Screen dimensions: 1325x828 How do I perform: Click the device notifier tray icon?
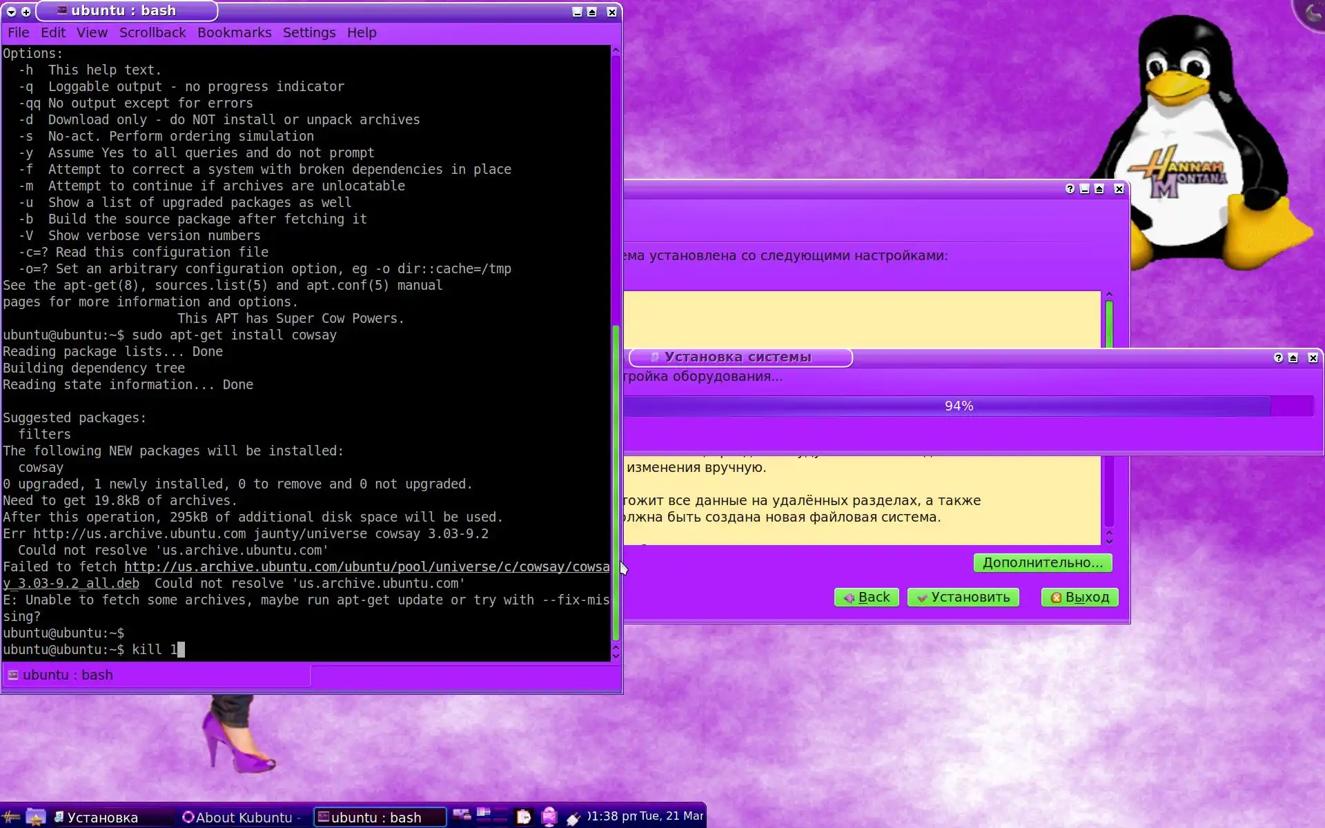tap(462, 816)
